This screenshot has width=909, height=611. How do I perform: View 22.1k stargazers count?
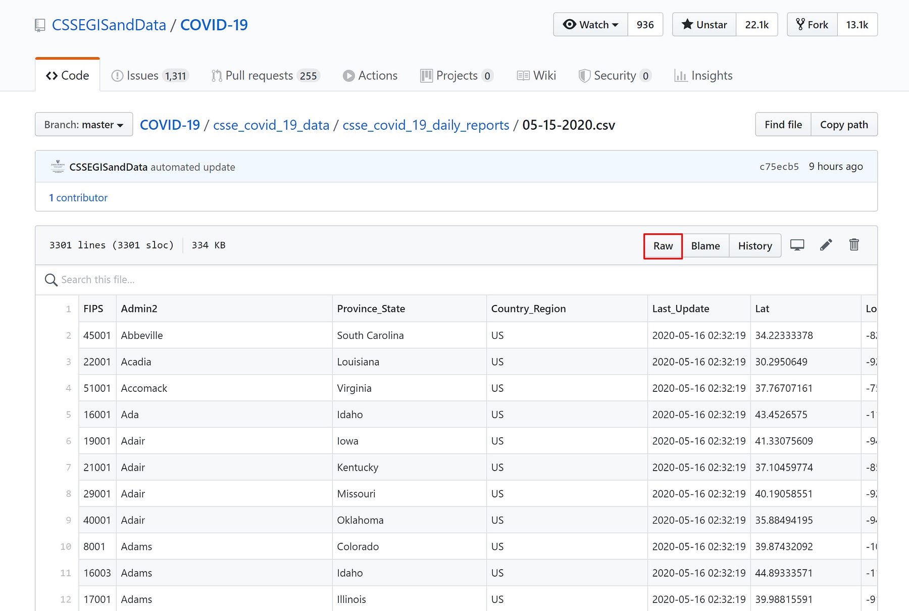[757, 25]
